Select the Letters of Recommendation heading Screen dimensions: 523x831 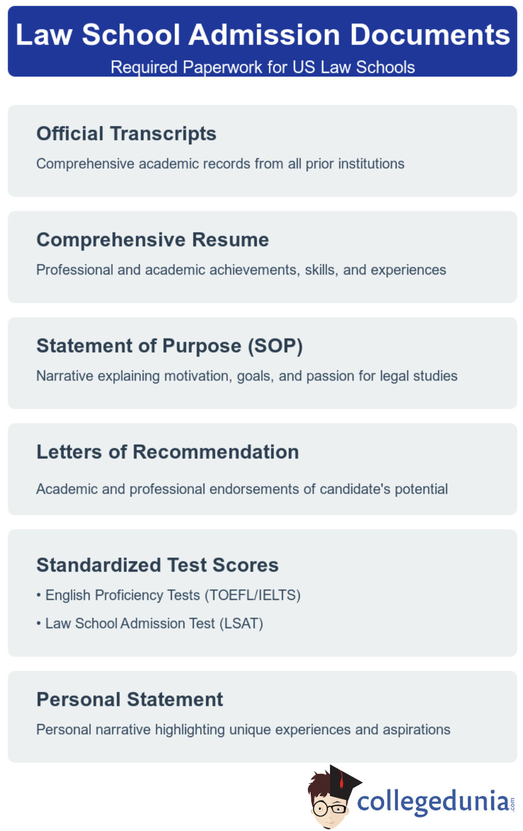pyautogui.click(x=168, y=452)
